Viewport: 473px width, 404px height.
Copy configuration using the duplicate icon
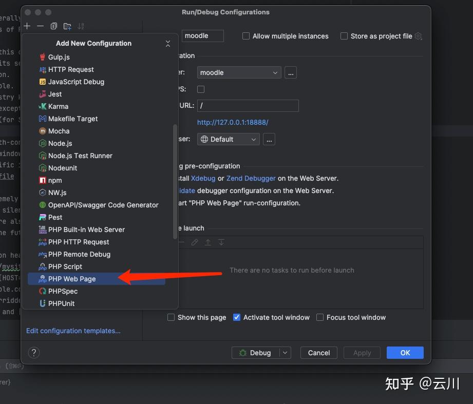[x=54, y=26]
